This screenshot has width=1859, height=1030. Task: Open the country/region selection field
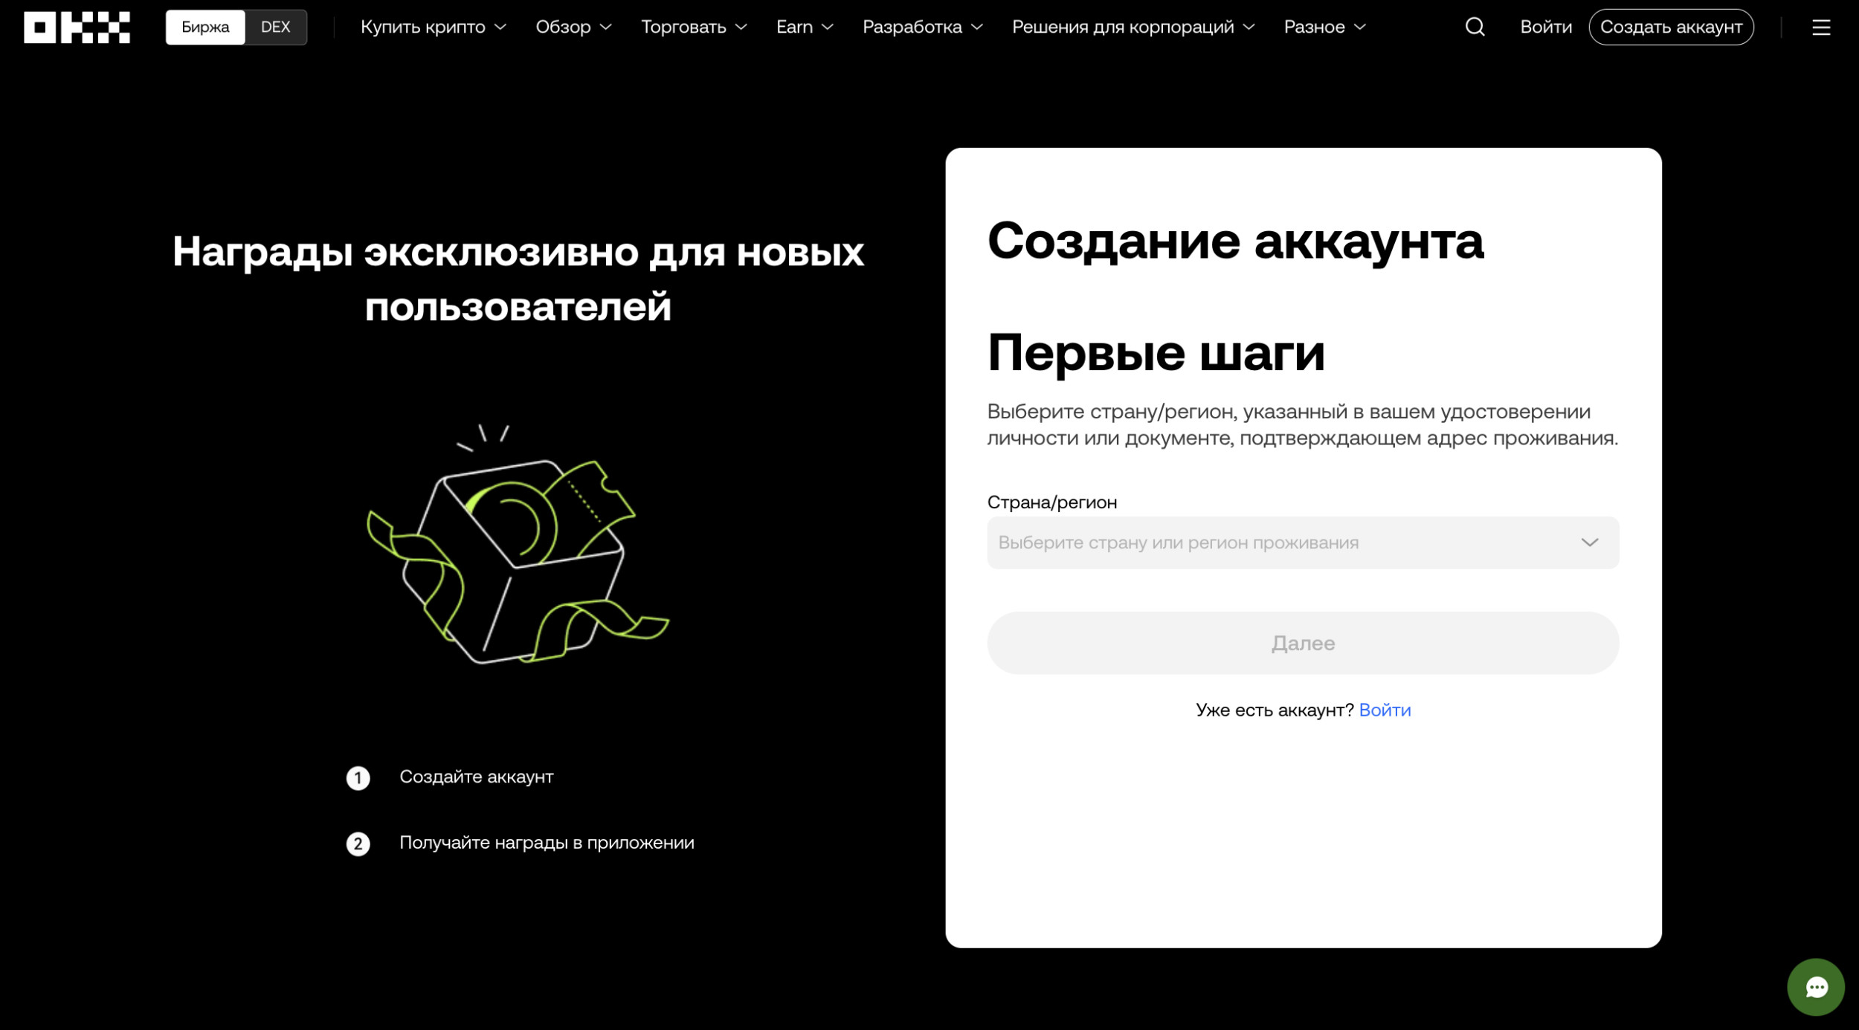[1302, 542]
